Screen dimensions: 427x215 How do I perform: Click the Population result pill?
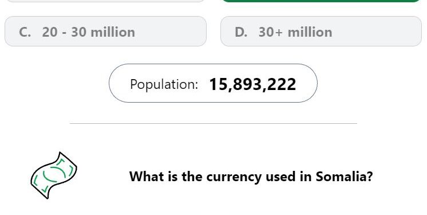[213, 83]
